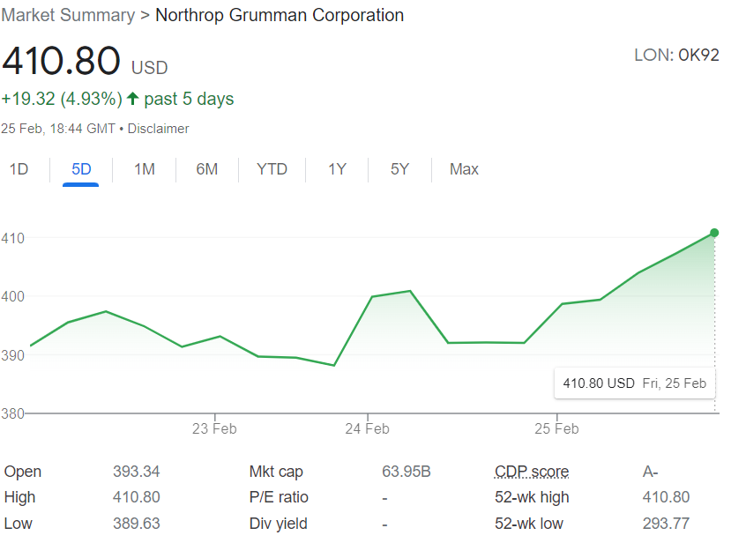Open the 1M chart range
Viewport: 731px width, 543px height.
pos(145,169)
